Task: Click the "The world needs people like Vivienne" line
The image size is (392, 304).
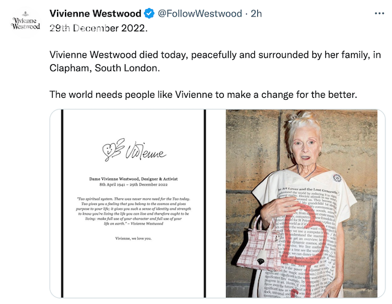Action: 202,95
